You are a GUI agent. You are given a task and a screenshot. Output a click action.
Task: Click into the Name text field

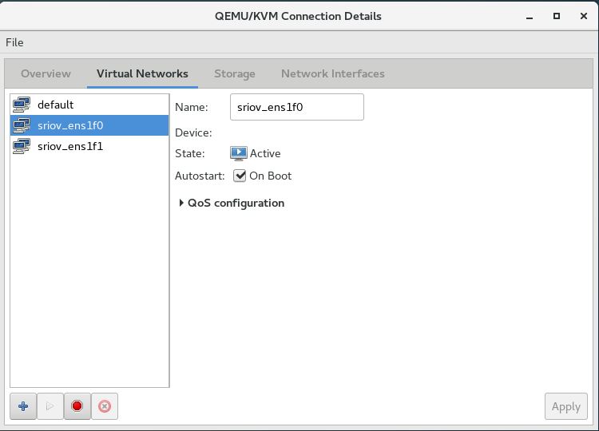click(297, 107)
